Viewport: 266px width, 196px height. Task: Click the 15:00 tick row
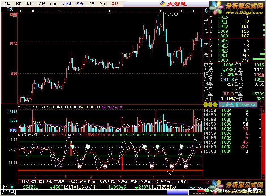[x=232, y=151]
